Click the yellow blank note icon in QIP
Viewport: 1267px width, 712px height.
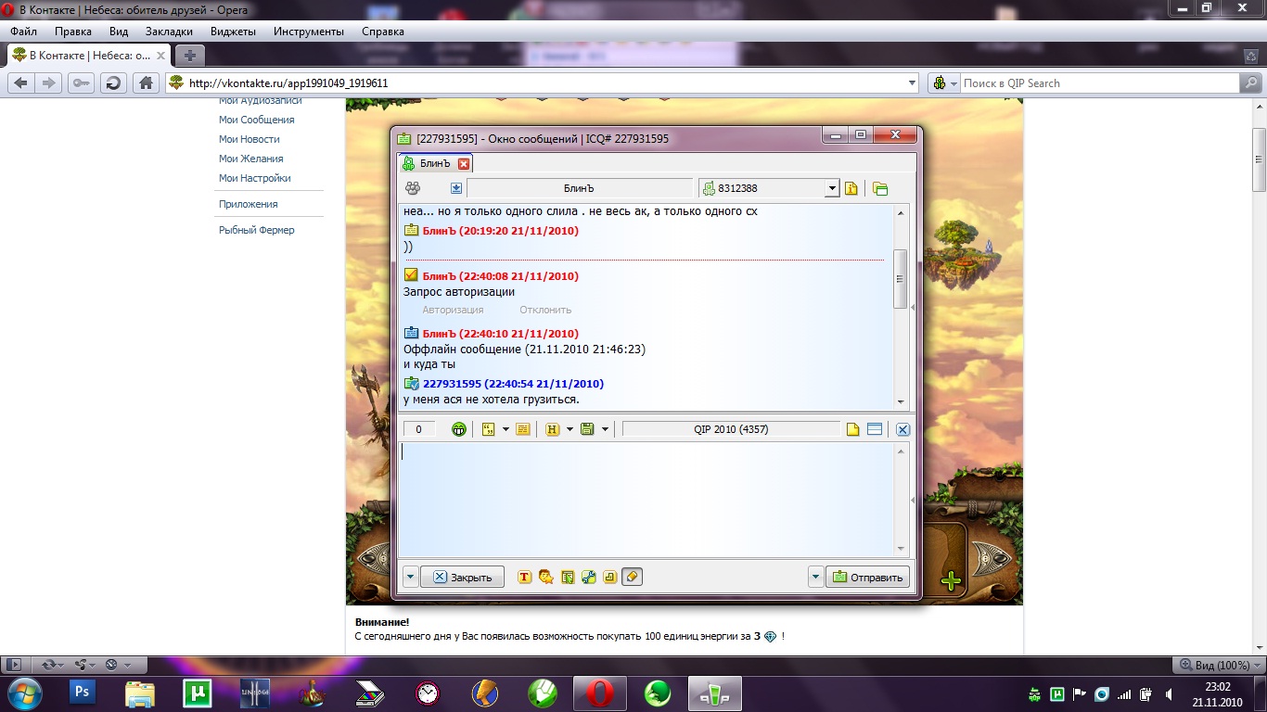(853, 429)
